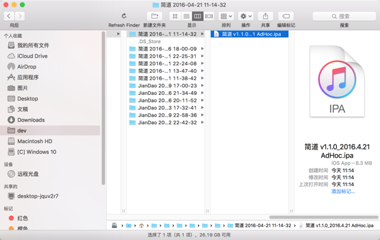The height and width of the screenshot is (240, 380).
Task: Go forward with the right arrow button
Action: click(x=20, y=16)
